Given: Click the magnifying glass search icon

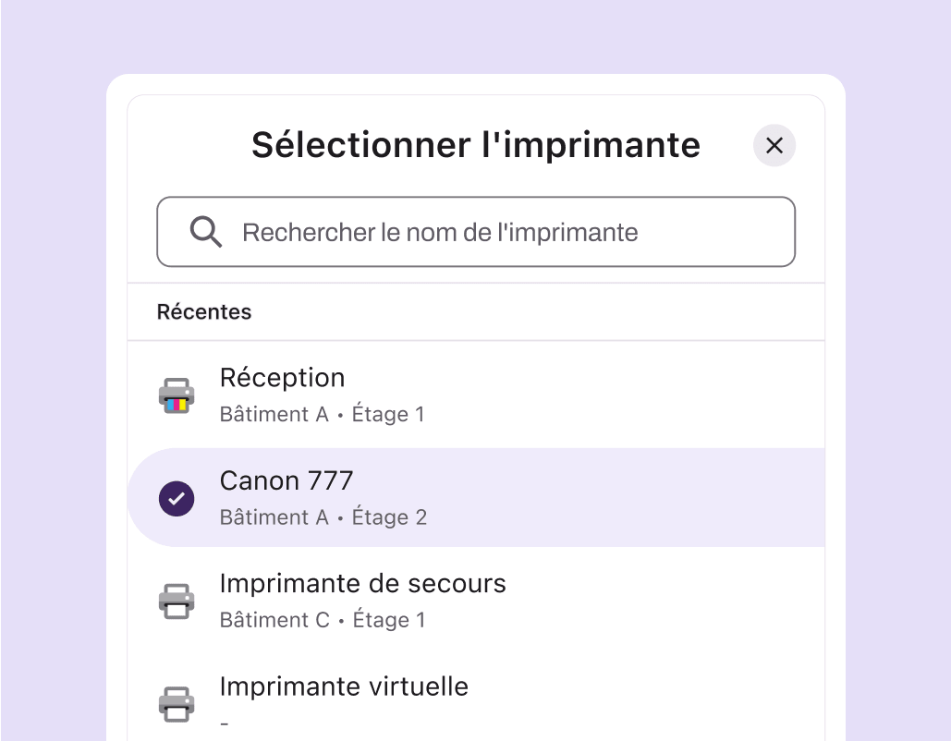Looking at the screenshot, I should [205, 232].
